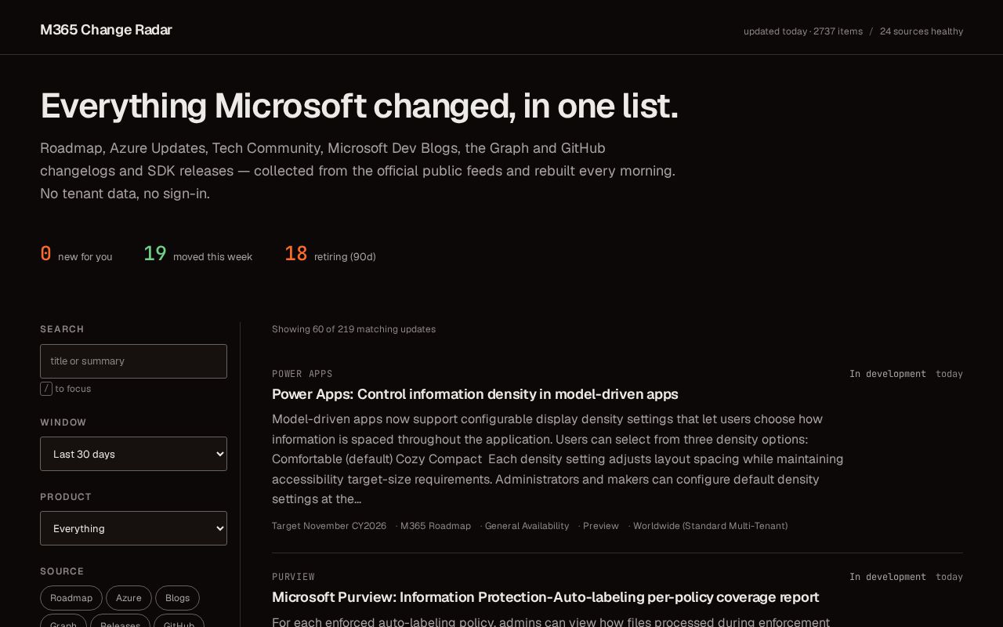Click the M365 Change Radar logo
Screen dimensions: 1003x627
point(106,30)
